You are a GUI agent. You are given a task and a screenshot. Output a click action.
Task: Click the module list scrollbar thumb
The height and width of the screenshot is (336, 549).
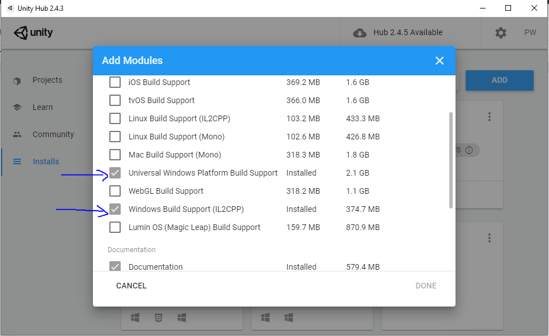[450, 160]
